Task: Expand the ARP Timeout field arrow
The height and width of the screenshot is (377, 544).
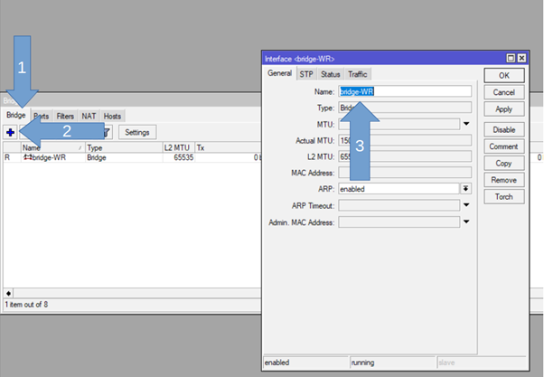Action: [466, 205]
